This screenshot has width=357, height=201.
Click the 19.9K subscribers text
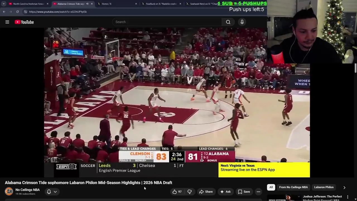tap(25, 194)
